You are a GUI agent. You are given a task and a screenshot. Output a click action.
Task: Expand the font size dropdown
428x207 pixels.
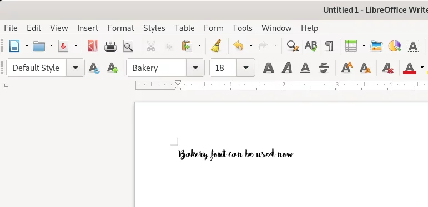point(246,68)
